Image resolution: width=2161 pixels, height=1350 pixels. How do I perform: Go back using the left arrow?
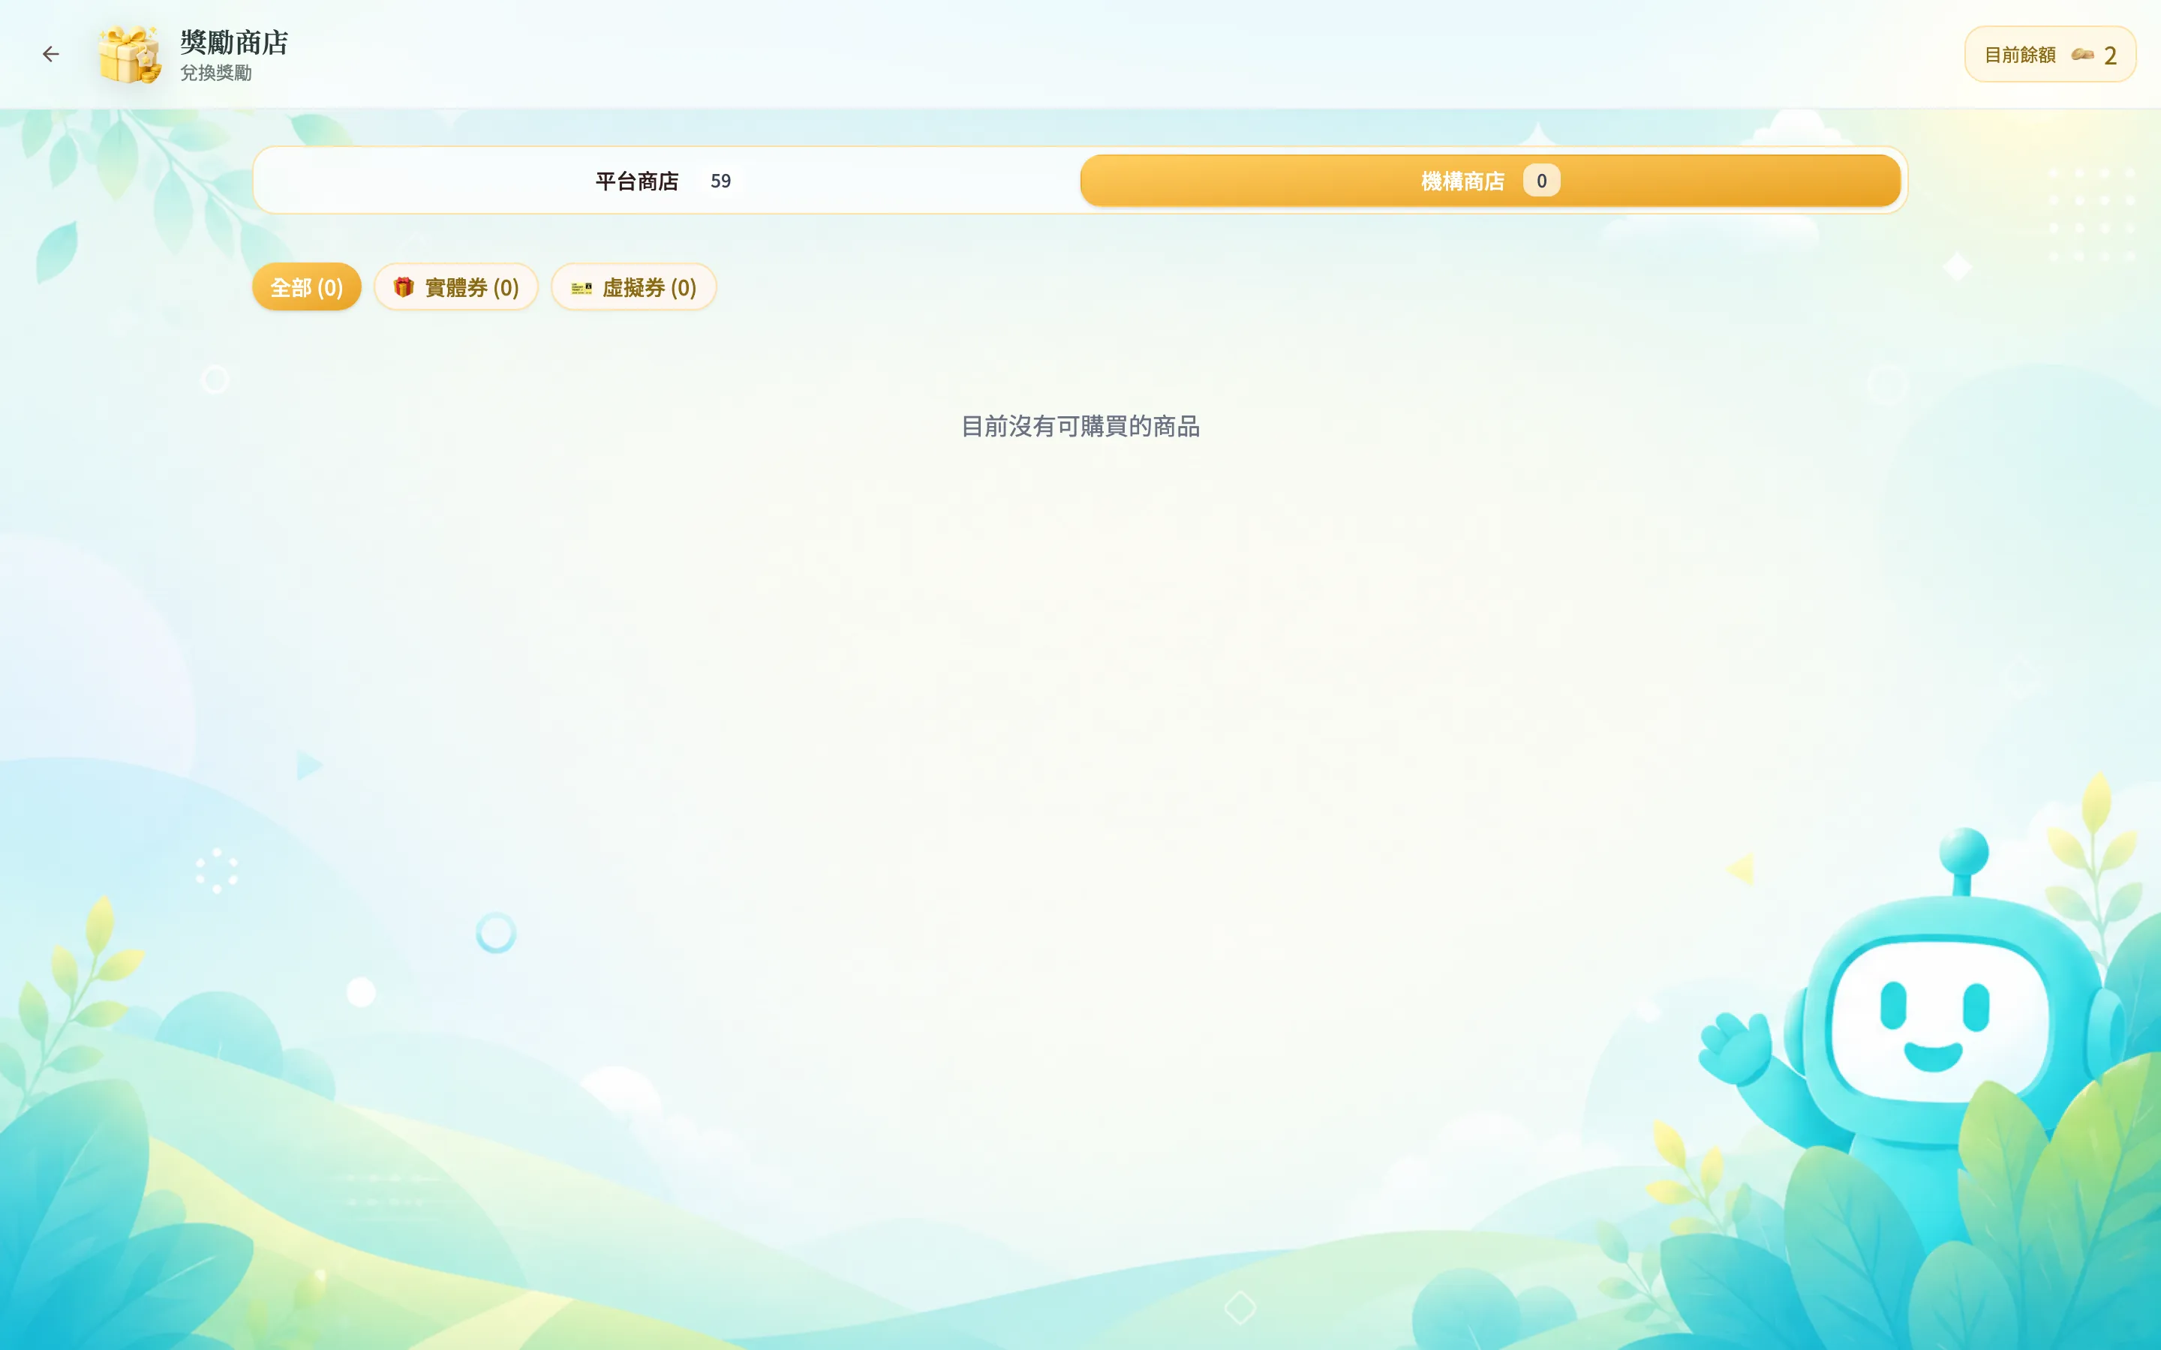51,55
